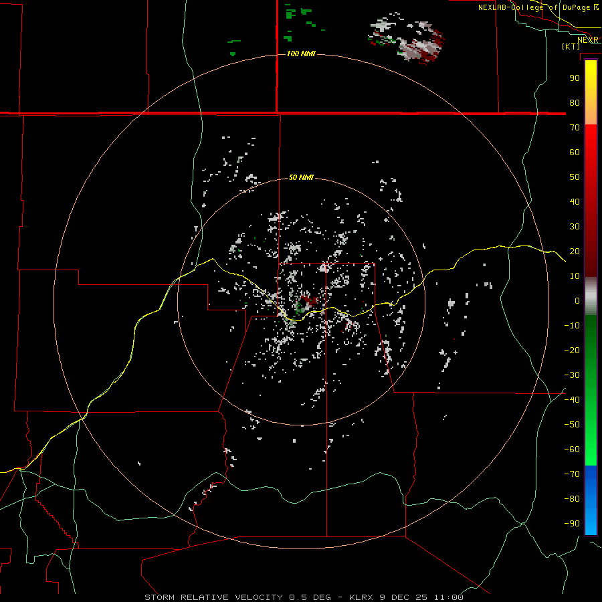This screenshot has height=602, width=602.
Task: Click the -60 value on velocity scale
Action: (572, 449)
